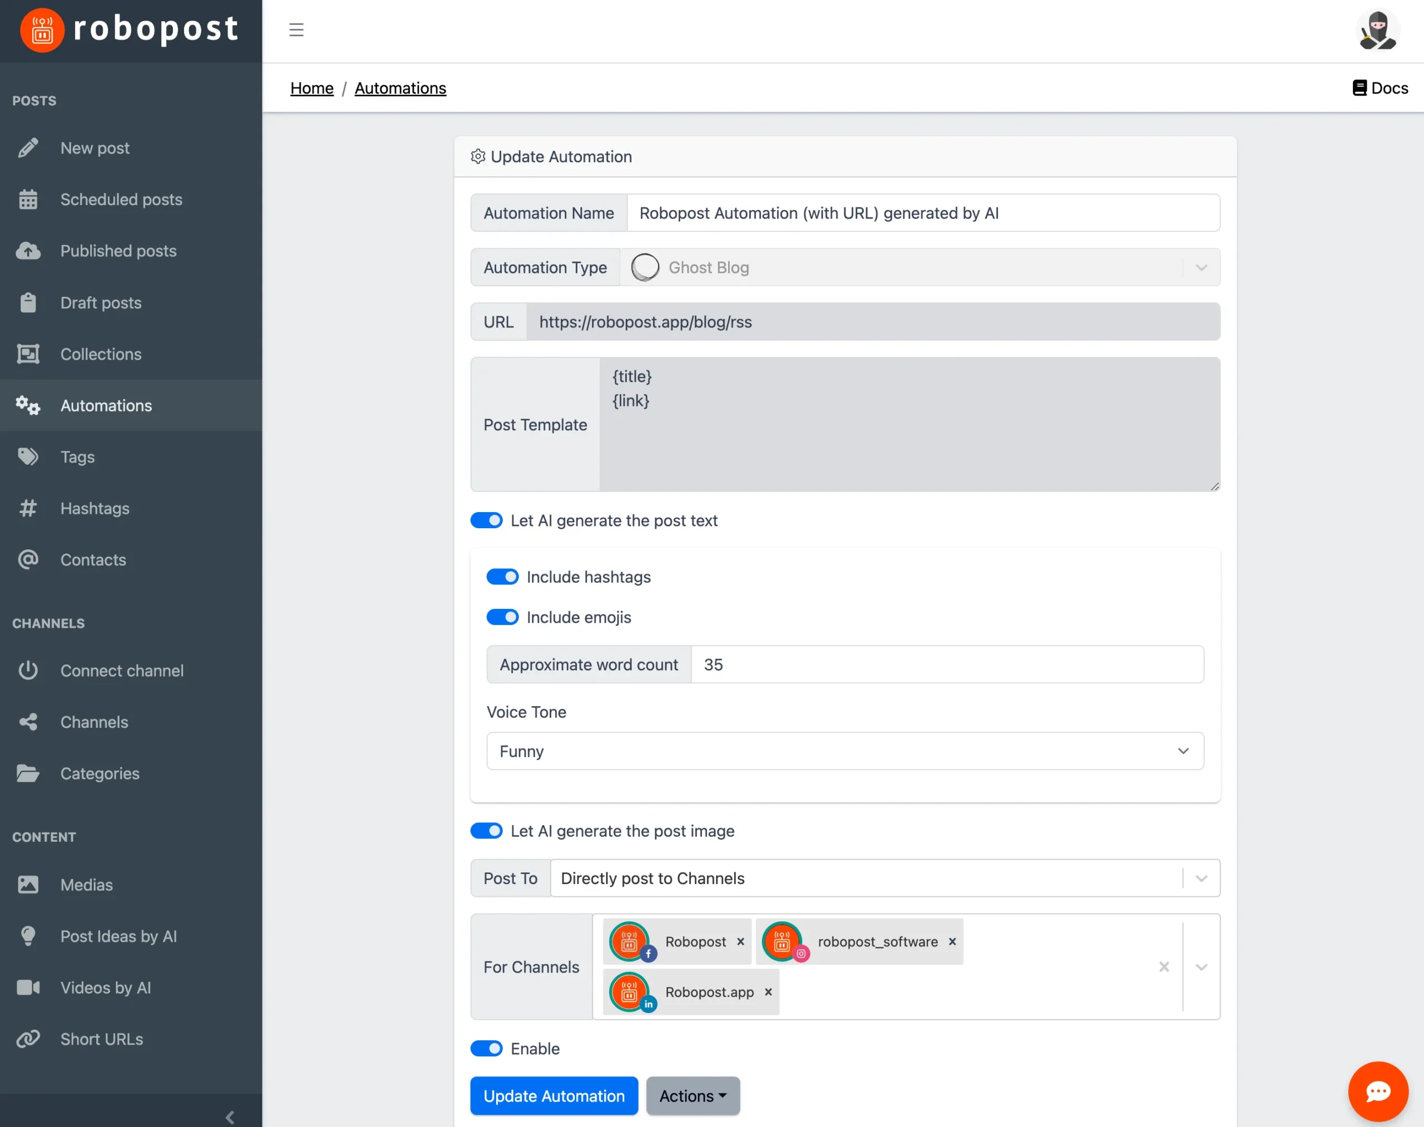
Task: Open Draft posts in sidebar
Action: click(x=131, y=302)
